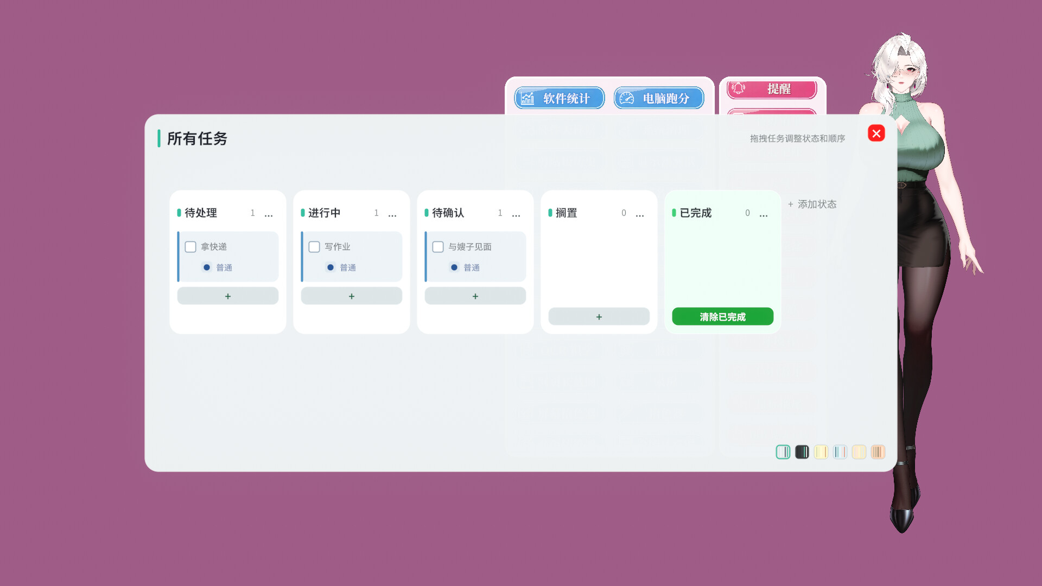Open 软件统计 in the background window
The image size is (1042, 586).
[560, 98]
